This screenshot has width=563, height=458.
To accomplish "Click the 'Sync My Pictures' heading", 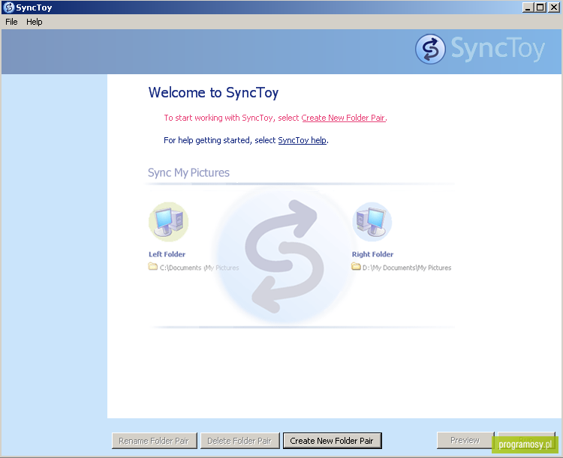I will click(188, 173).
